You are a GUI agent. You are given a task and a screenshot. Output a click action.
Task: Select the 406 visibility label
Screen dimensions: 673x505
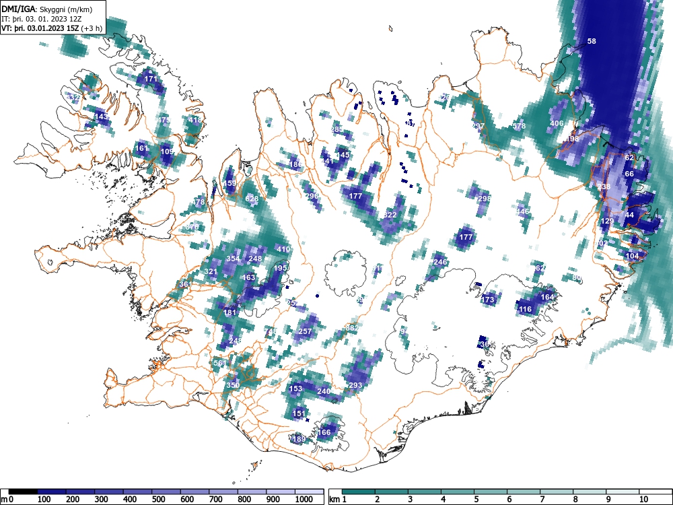coord(557,124)
